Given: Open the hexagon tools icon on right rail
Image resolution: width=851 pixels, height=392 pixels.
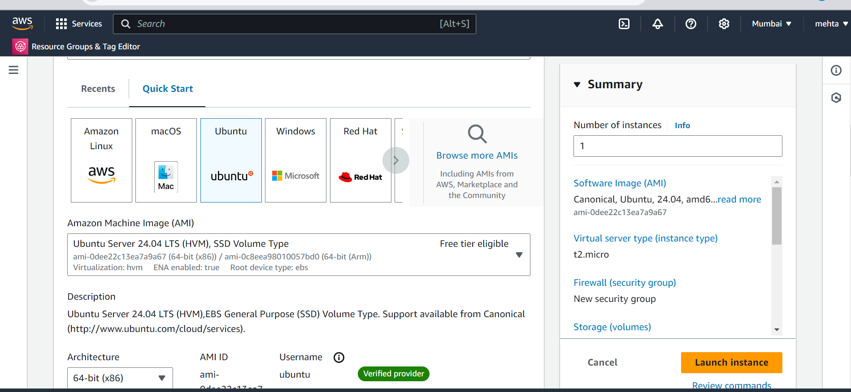Looking at the screenshot, I should (x=836, y=98).
